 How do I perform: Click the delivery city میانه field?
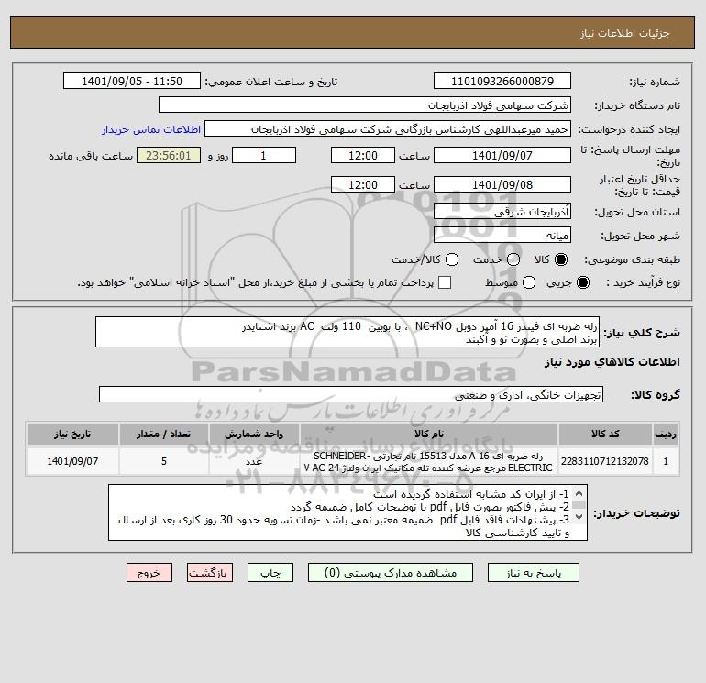(x=502, y=235)
